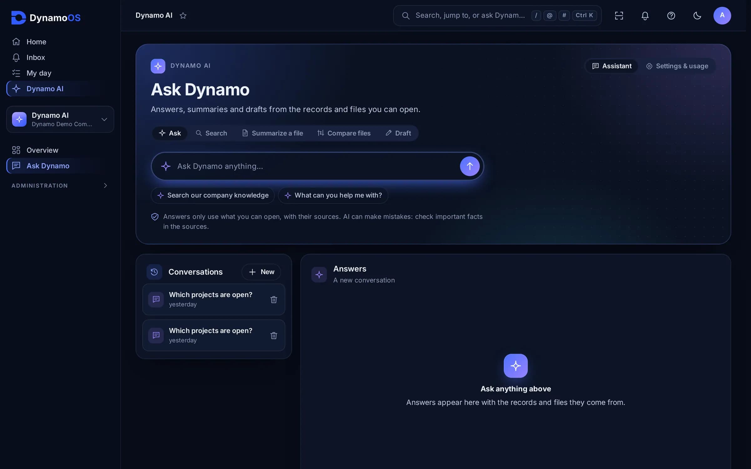Click the conversations history clock icon
This screenshot has width=751, height=469.
click(154, 272)
